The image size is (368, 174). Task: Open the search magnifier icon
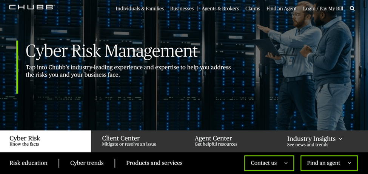pos(352,9)
